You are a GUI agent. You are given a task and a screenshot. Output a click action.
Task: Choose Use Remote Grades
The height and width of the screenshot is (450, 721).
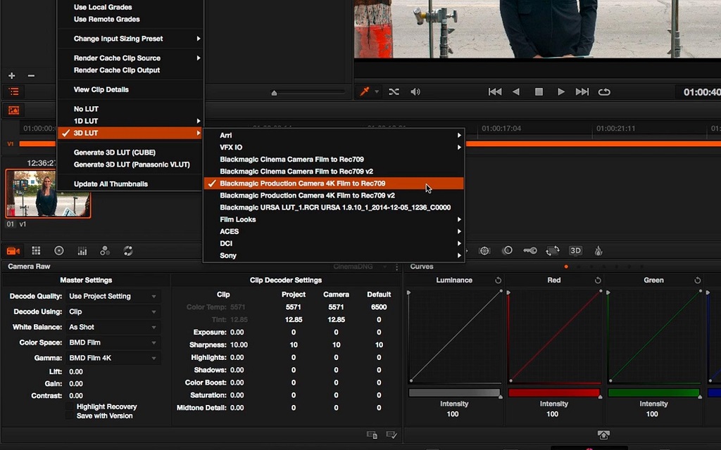[130, 19]
